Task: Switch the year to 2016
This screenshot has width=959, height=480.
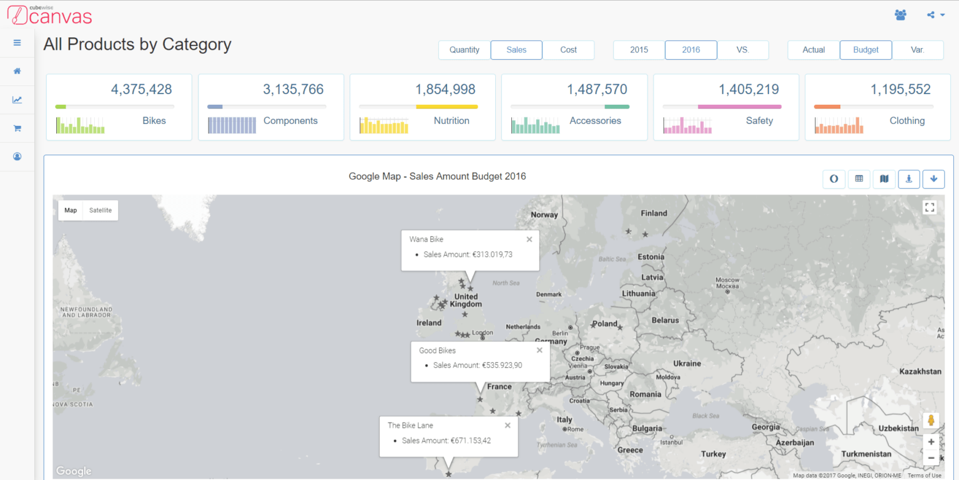Action: tap(691, 50)
